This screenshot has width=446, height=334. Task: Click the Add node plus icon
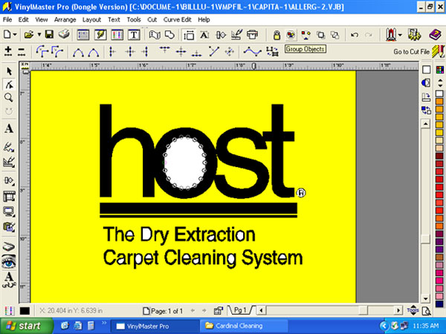coord(8,51)
